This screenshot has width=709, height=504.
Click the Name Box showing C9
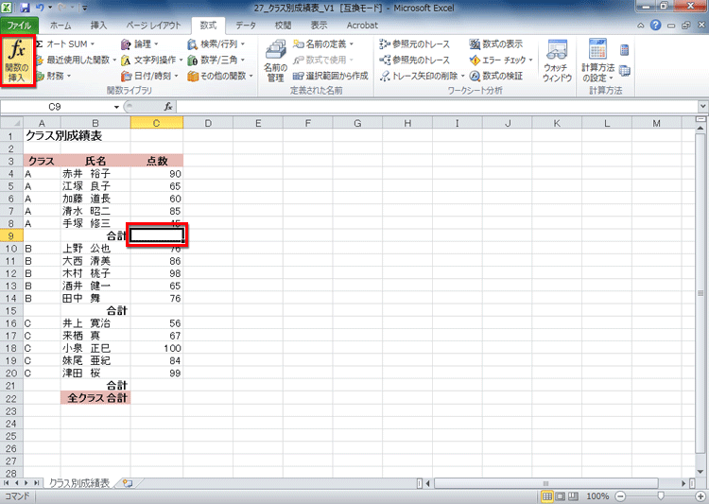pyautogui.click(x=54, y=107)
